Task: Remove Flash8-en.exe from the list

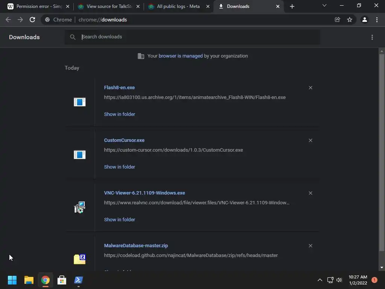Action: coord(311,88)
